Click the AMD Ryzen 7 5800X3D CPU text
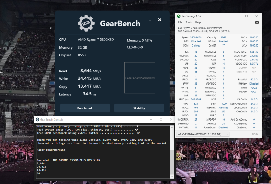Screen dimensions: 271x184 96,40
